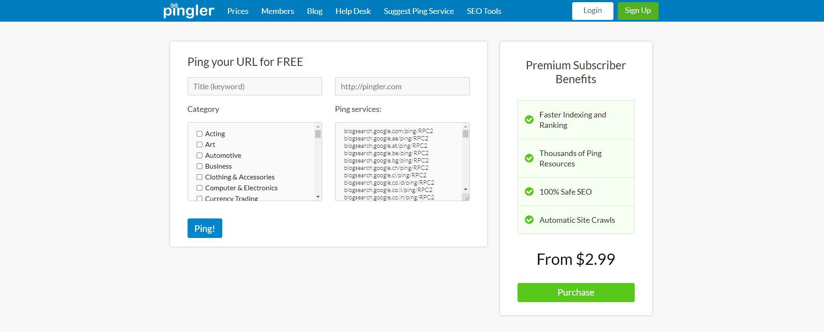
Task: Click the Sign Up button
Action: [638, 10]
